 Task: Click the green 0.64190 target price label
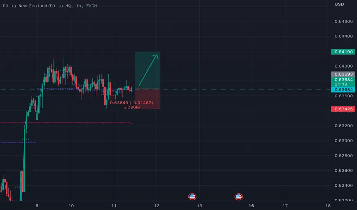click(343, 52)
